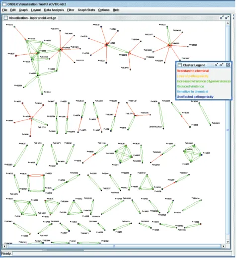Open the Filter menu

coord(71,10)
